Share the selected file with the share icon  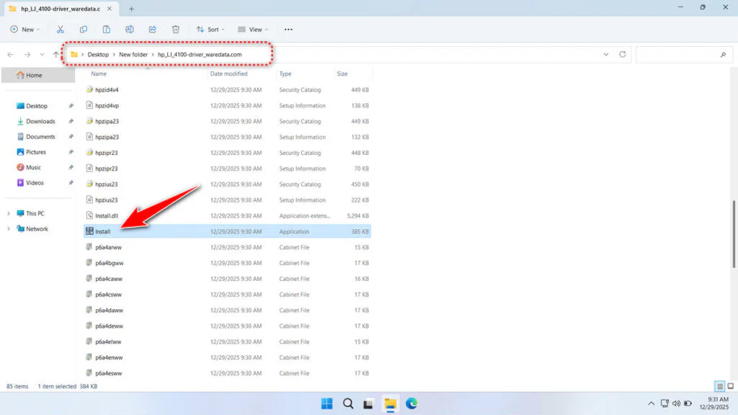click(152, 29)
